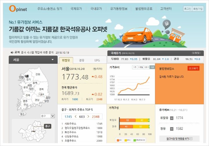Viewport: 209px width, 146px height.
Task: Click the 중구 label on Seoul map
Action: 47,126
